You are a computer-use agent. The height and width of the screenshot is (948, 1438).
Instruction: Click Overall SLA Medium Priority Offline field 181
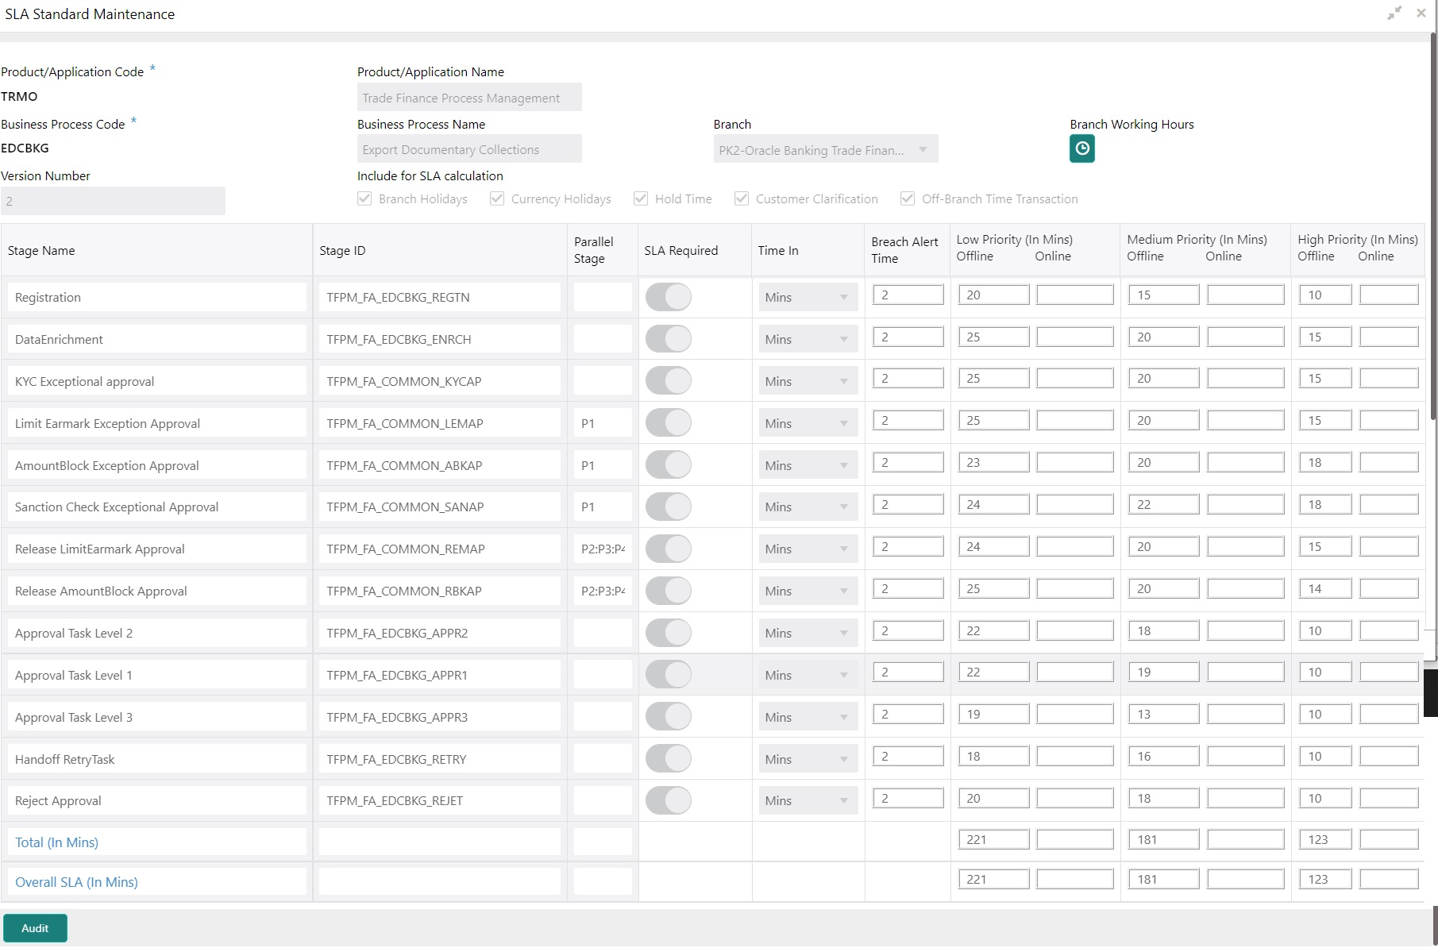1163,879
